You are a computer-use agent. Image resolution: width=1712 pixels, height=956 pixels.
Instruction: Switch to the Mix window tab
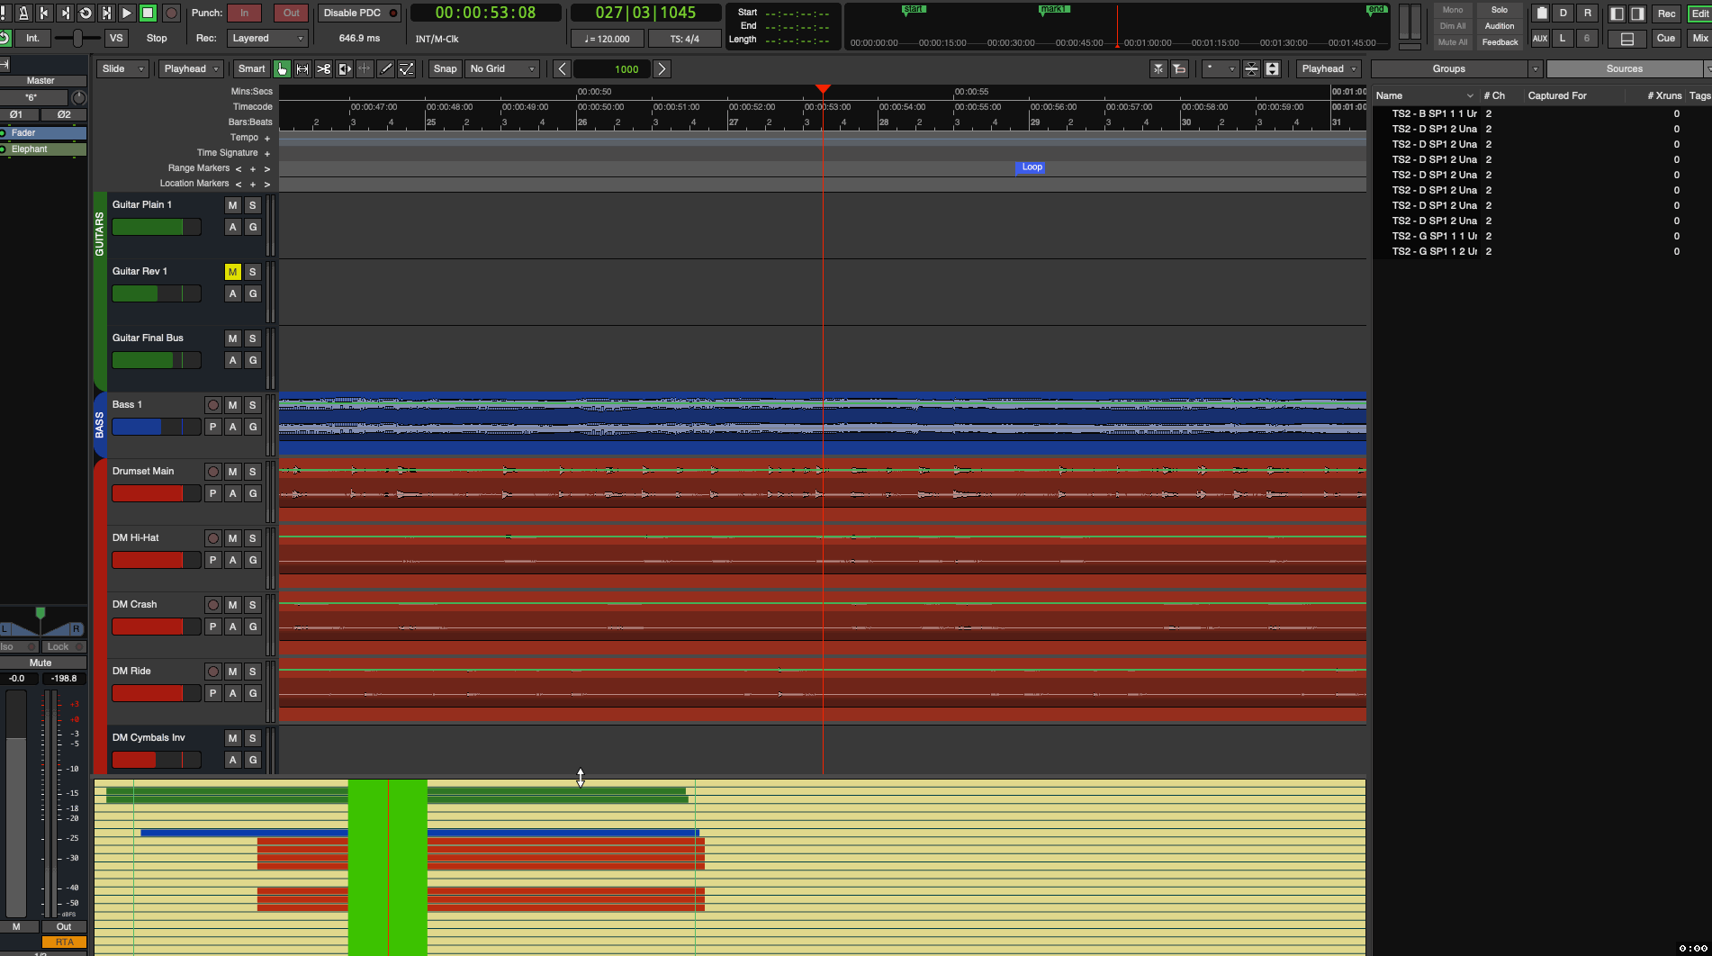click(1699, 38)
